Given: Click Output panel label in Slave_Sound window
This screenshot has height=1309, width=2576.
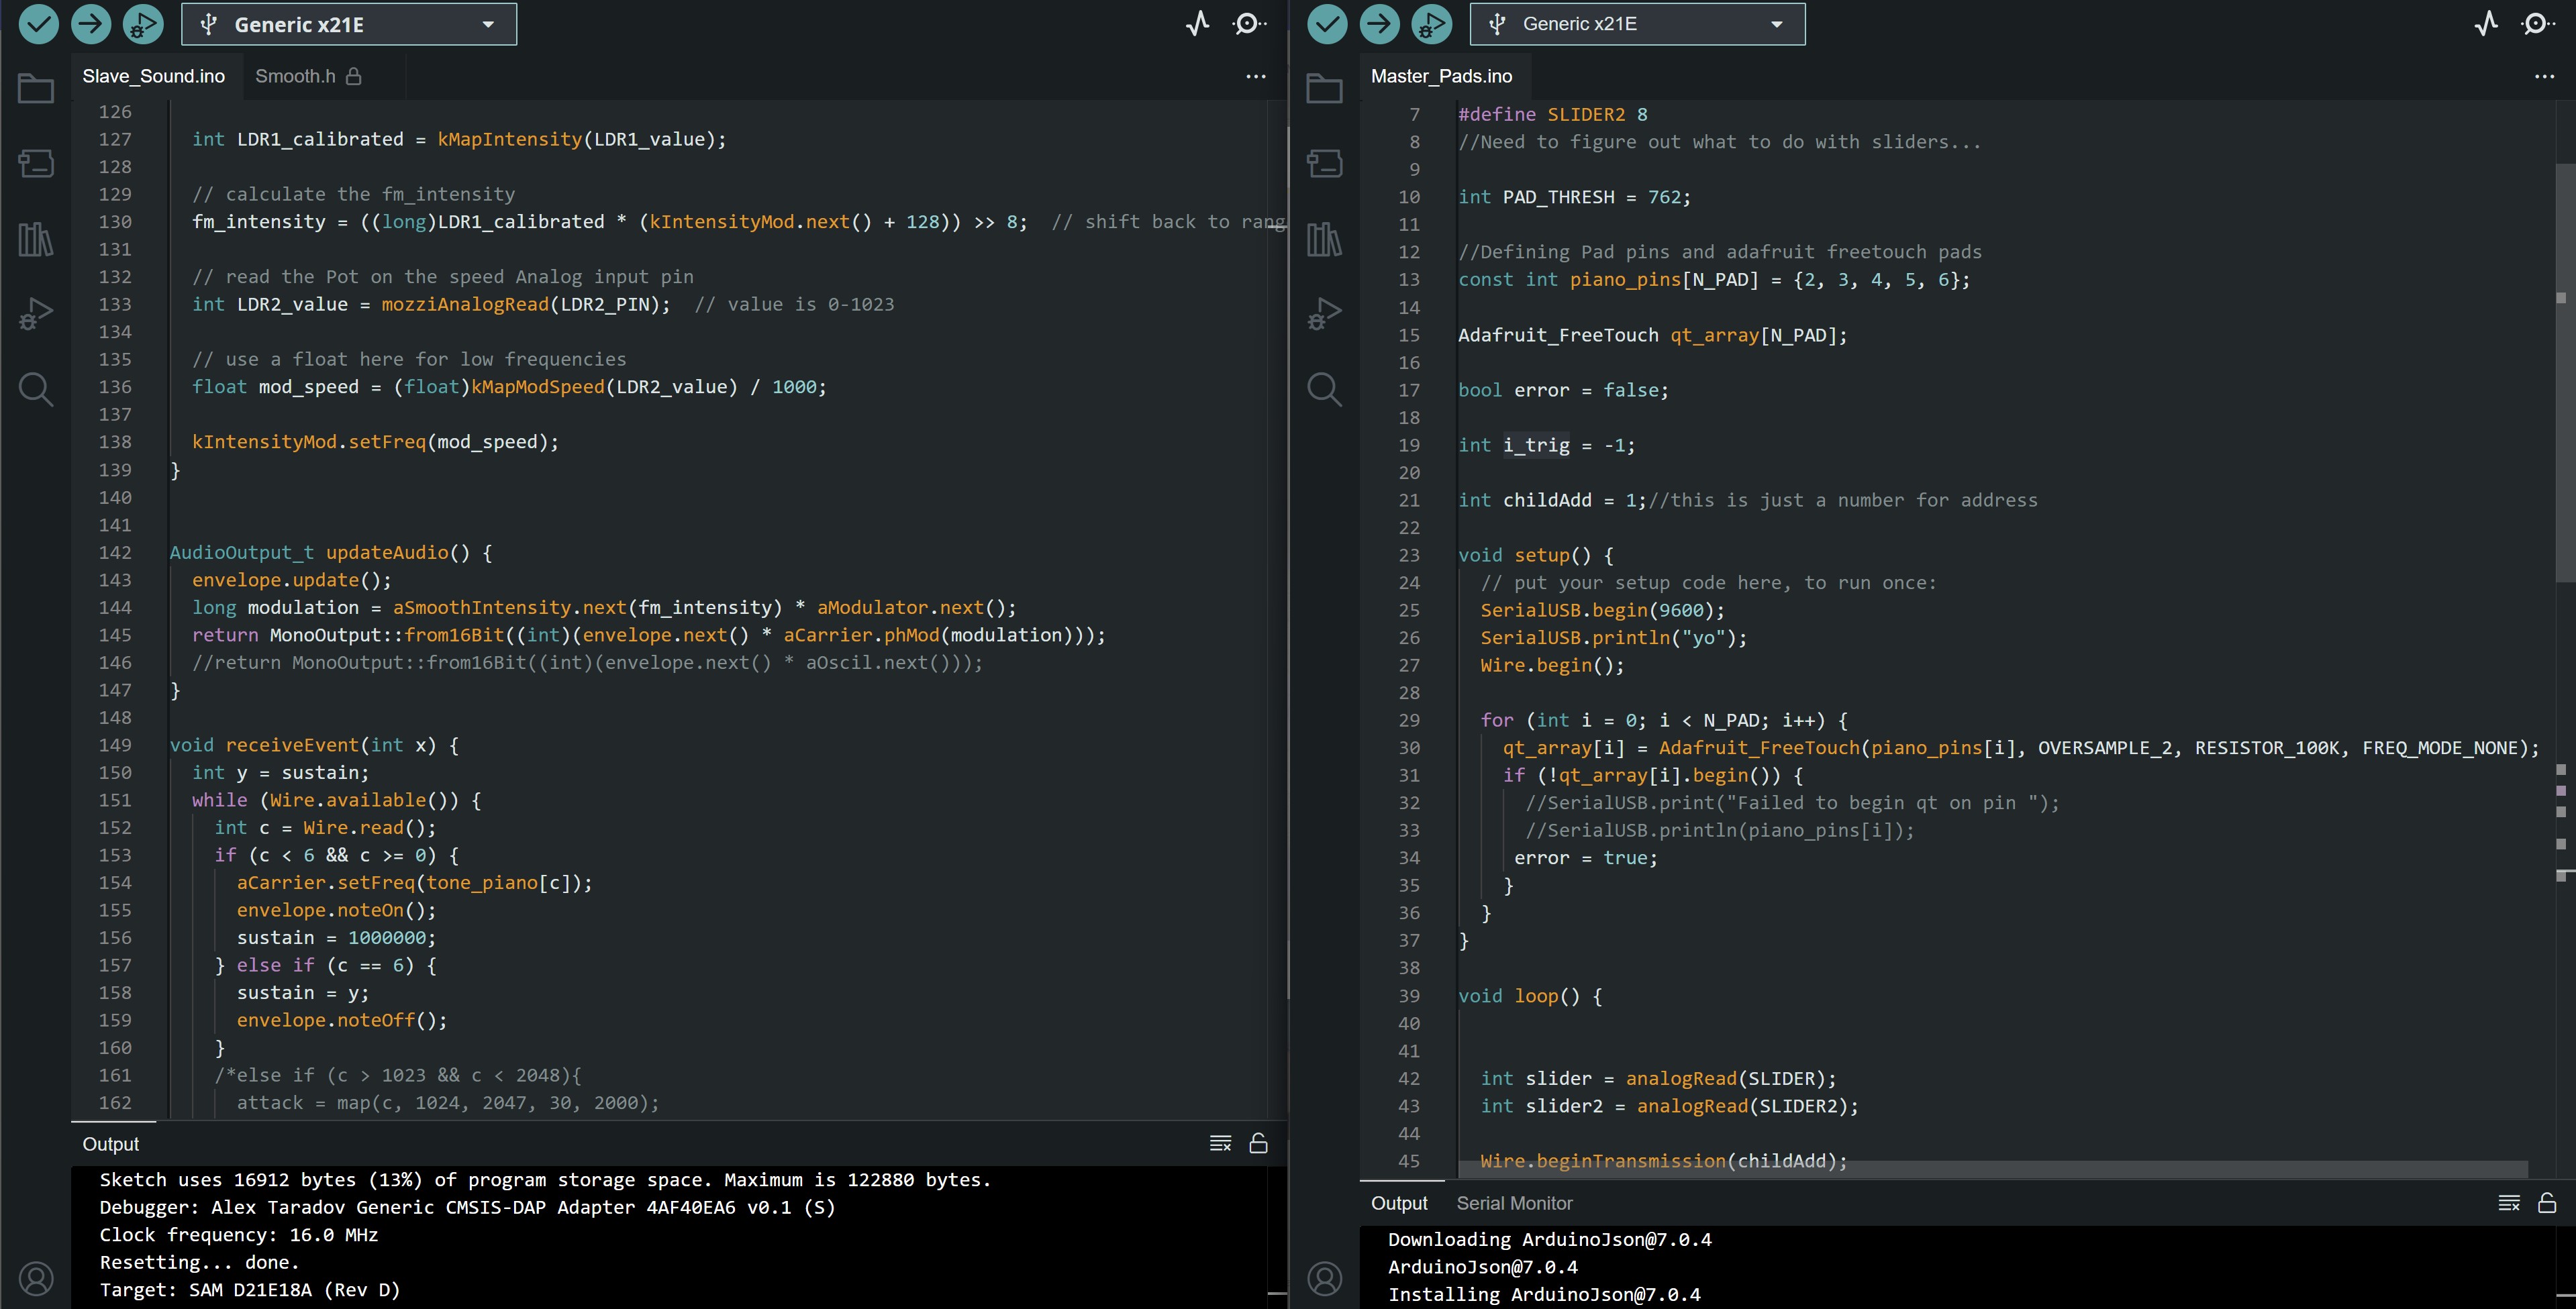Looking at the screenshot, I should point(111,1144).
